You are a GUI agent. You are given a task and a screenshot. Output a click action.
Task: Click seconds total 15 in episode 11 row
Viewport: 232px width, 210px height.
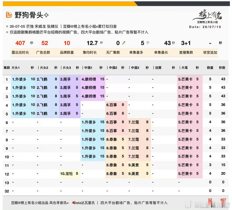(x=223, y=165)
